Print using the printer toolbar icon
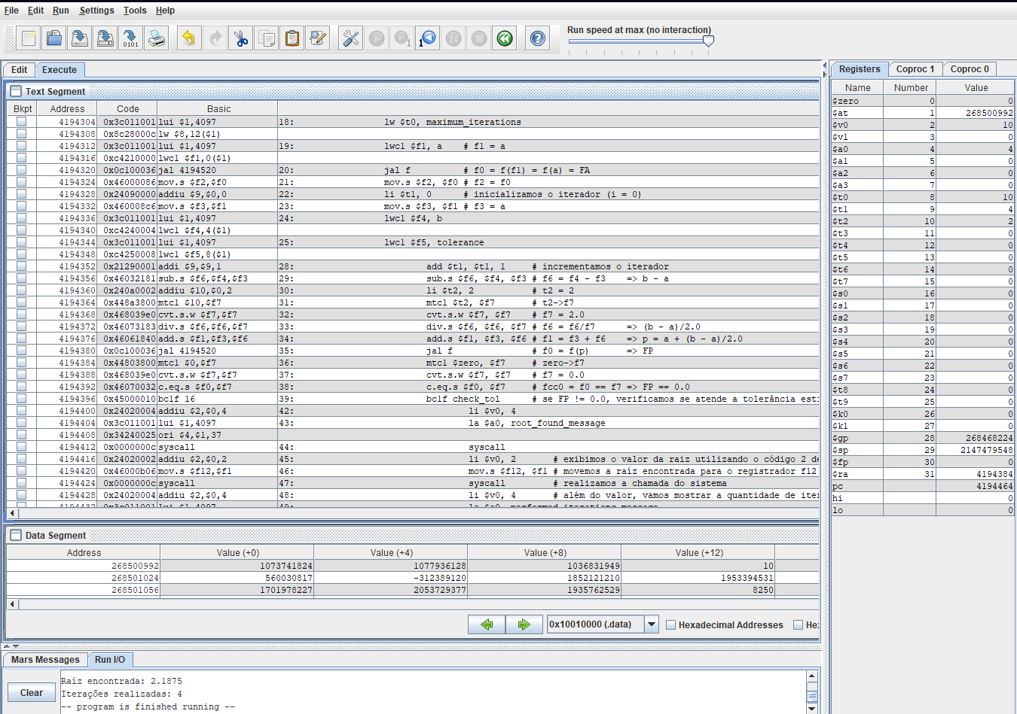This screenshot has width=1017, height=714. pyautogui.click(x=157, y=38)
